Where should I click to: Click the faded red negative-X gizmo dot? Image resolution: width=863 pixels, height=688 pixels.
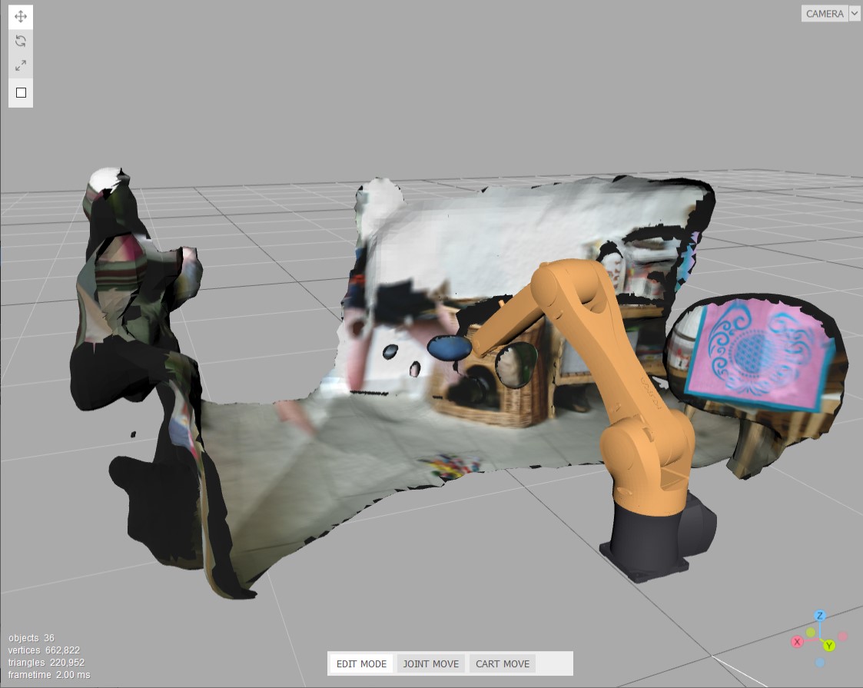843,636
